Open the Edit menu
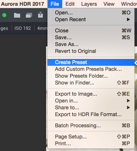137x151 pixels. (x=70, y=4)
